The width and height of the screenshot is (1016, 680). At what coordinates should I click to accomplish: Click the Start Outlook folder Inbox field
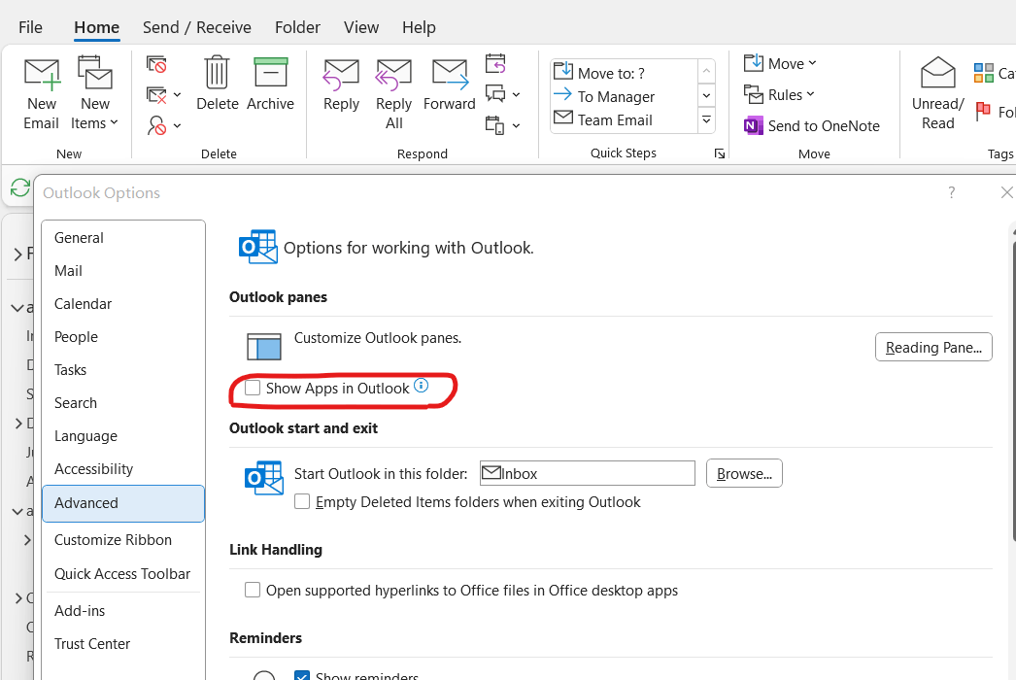587,473
